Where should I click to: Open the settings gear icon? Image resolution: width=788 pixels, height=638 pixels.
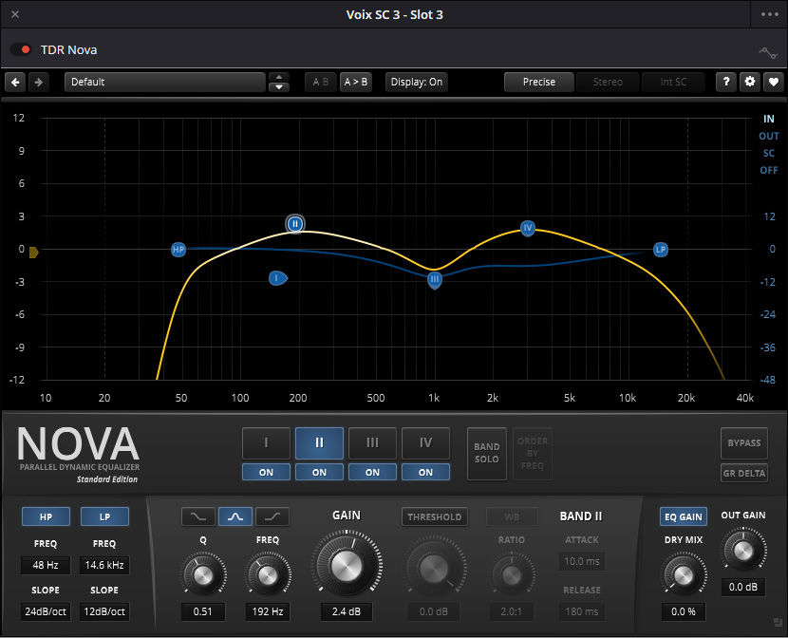[x=750, y=82]
